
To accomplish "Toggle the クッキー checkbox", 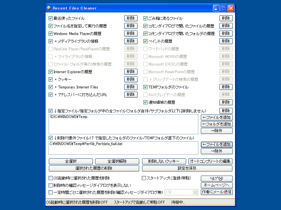I will (x=50, y=79).
